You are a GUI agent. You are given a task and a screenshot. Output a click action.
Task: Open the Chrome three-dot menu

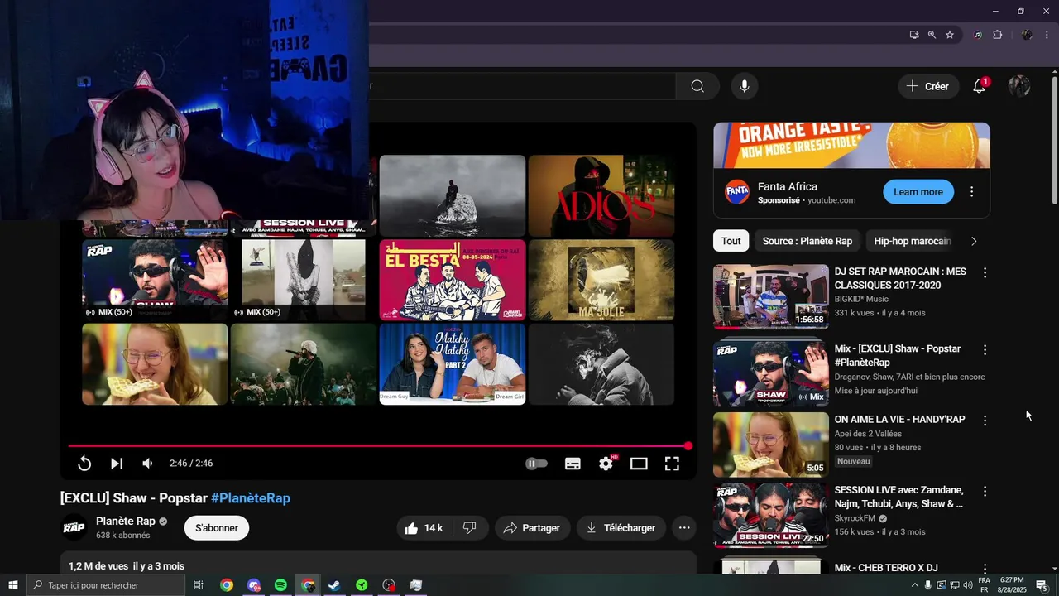click(1047, 35)
